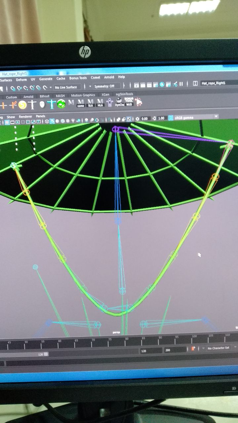Click the DynCha shelf button
Screen dimensions: 238x423
click(119, 102)
